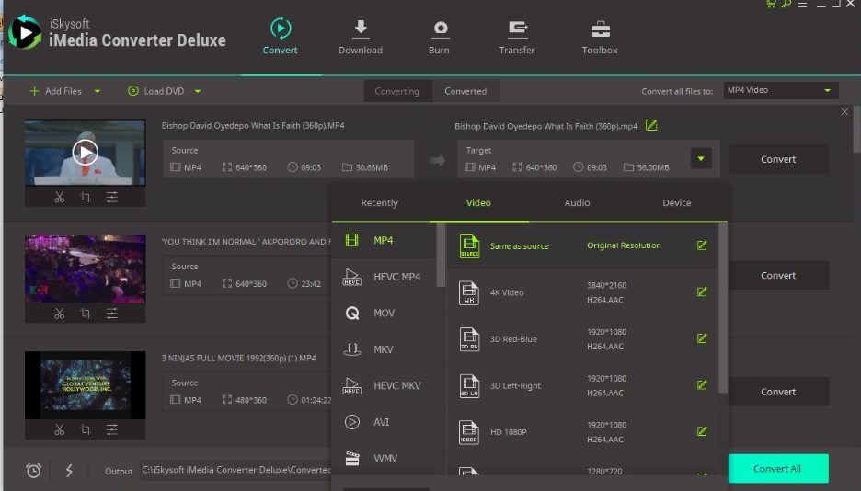Edit the 3D Left-Right preset settings
Viewport: 861px width, 491px height.
coord(702,385)
